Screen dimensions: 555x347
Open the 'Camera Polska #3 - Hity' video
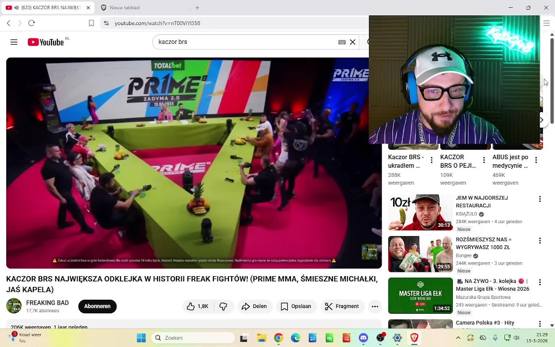[485, 322]
